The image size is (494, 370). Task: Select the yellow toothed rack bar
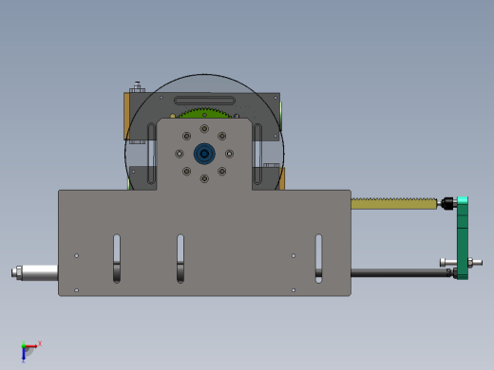point(393,203)
